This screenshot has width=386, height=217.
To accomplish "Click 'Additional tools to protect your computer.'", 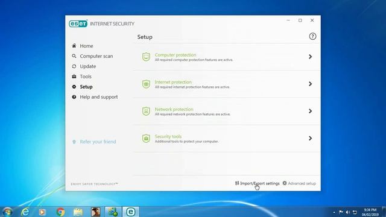I will tap(186, 142).
